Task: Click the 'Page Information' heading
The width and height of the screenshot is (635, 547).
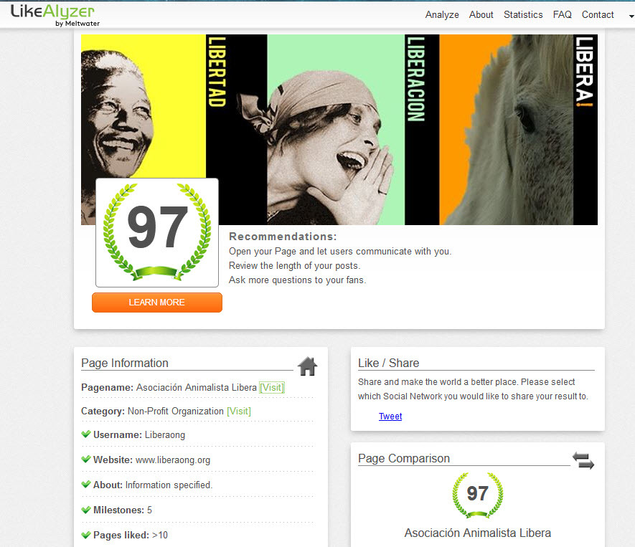Action: [x=125, y=363]
